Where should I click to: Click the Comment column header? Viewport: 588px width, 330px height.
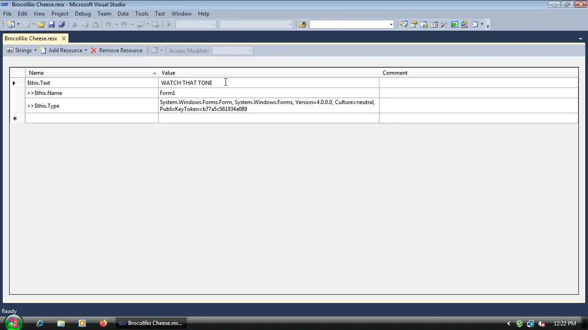(479, 73)
